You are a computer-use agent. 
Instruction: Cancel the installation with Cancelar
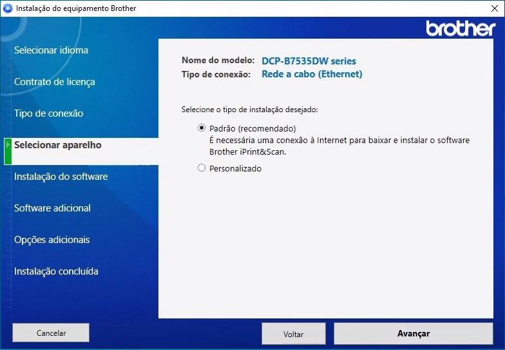coord(51,333)
